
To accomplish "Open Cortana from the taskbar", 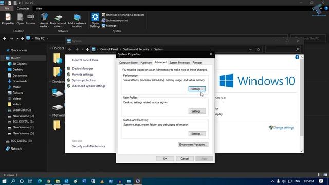I will 22,181.
